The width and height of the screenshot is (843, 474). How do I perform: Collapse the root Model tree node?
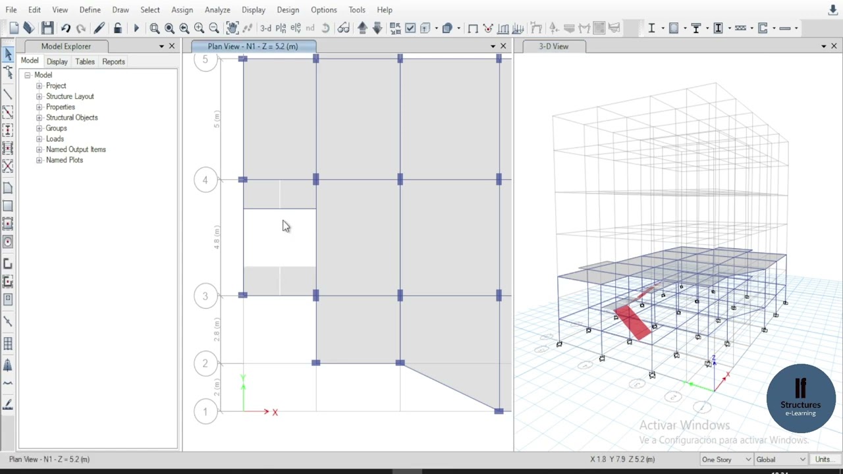pos(28,75)
